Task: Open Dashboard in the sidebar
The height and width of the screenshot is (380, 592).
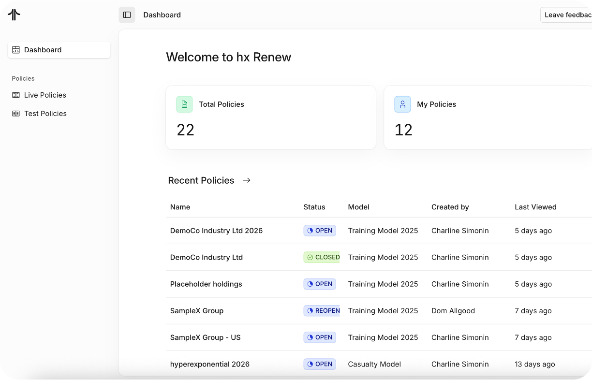Action: pyautogui.click(x=43, y=50)
